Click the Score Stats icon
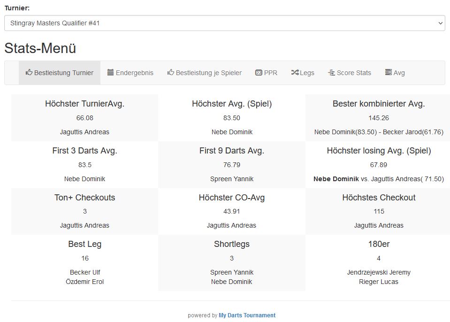Screen dimensions: 450x322 click(x=331, y=73)
